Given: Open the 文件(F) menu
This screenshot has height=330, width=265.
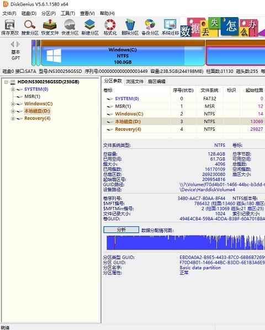Looking at the screenshot, I should click(x=9, y=13).
